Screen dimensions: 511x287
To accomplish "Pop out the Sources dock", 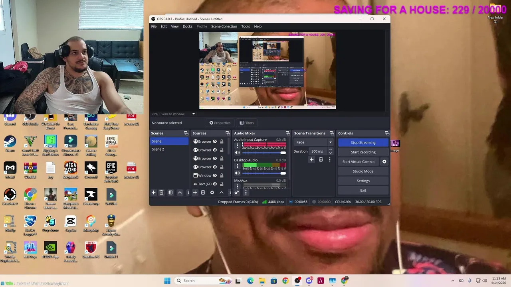I will point(228,133).
